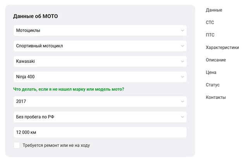This screenshot has width=243, height=163.
Task: Open the Контакты section link
Action: tap(216, 97)
